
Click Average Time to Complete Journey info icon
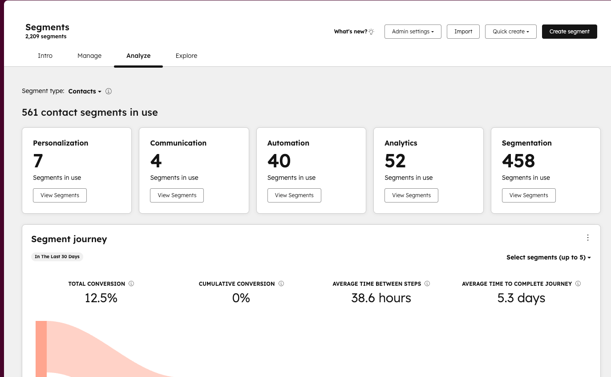coord(578,284)
